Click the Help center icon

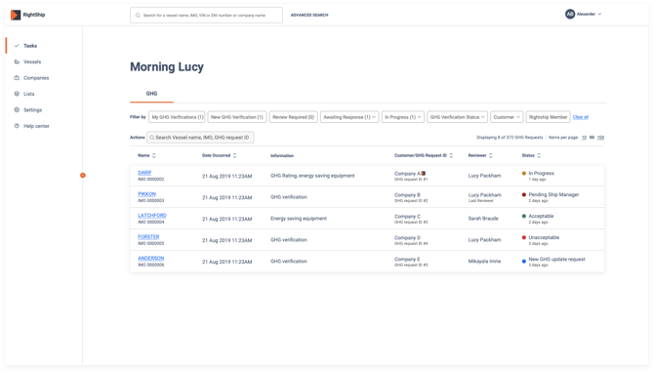point(17,126)
